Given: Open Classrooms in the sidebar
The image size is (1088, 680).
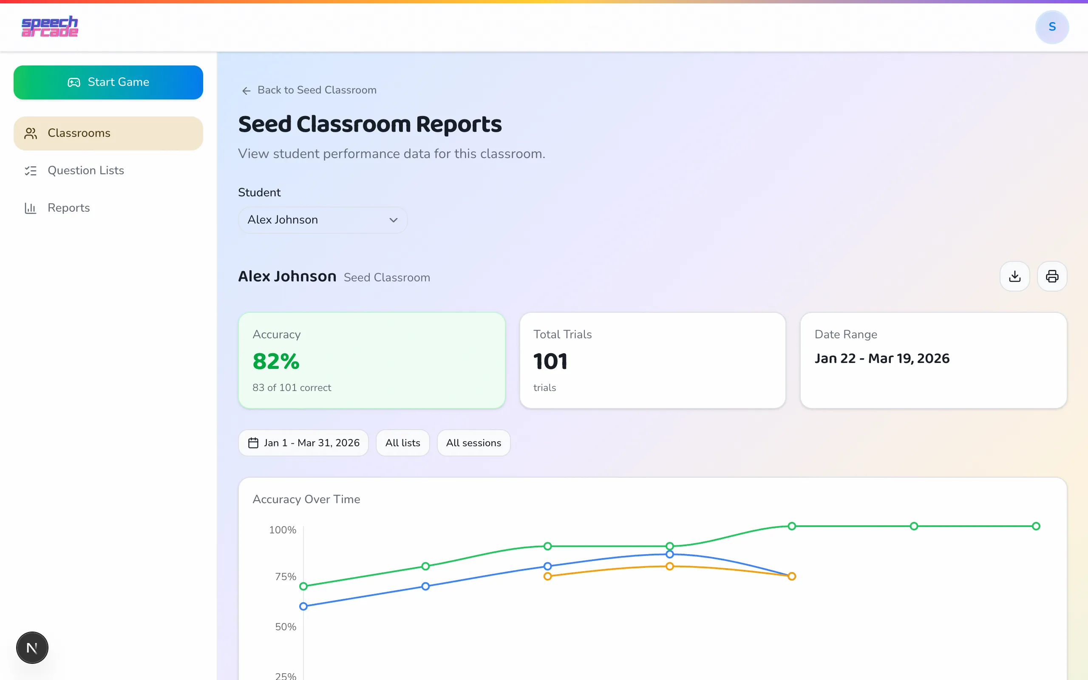Looking at the screenshot, I should [108, 133].
